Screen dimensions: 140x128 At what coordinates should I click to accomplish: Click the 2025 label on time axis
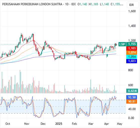pyautogui.click(x=59, y=124)
